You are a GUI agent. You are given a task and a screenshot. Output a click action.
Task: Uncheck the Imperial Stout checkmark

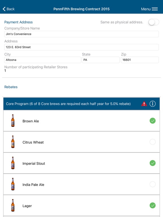[153, 163]
